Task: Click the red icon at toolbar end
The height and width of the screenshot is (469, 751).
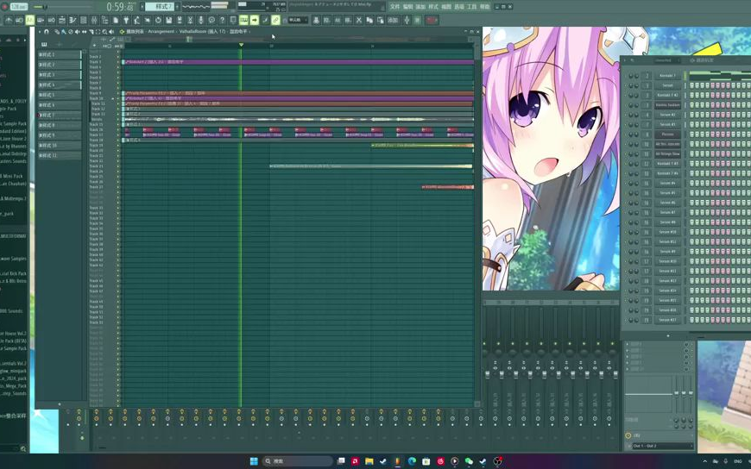Action: pyautogui.click(x=432, y=20)
